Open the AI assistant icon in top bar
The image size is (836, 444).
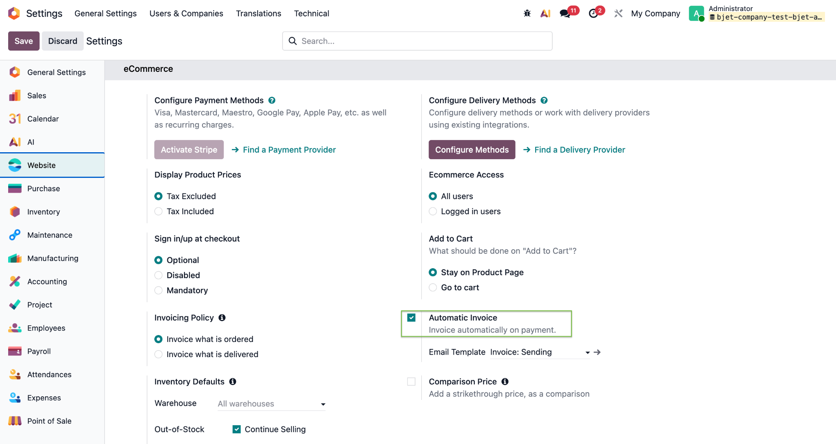coord(545,13)
